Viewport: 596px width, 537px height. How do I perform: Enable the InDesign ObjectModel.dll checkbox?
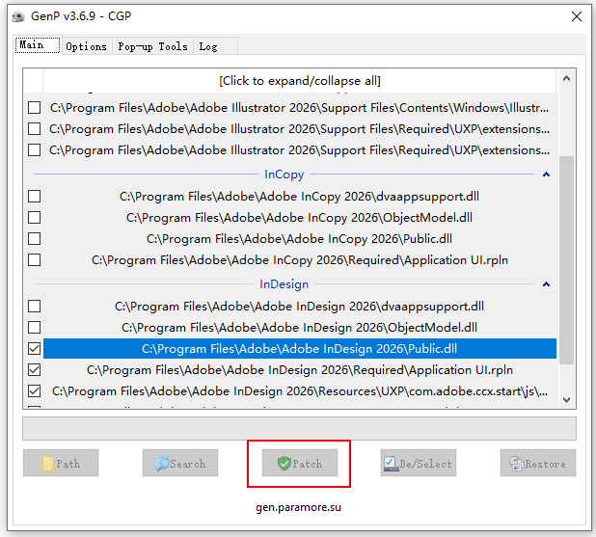[x=35, y=328]
